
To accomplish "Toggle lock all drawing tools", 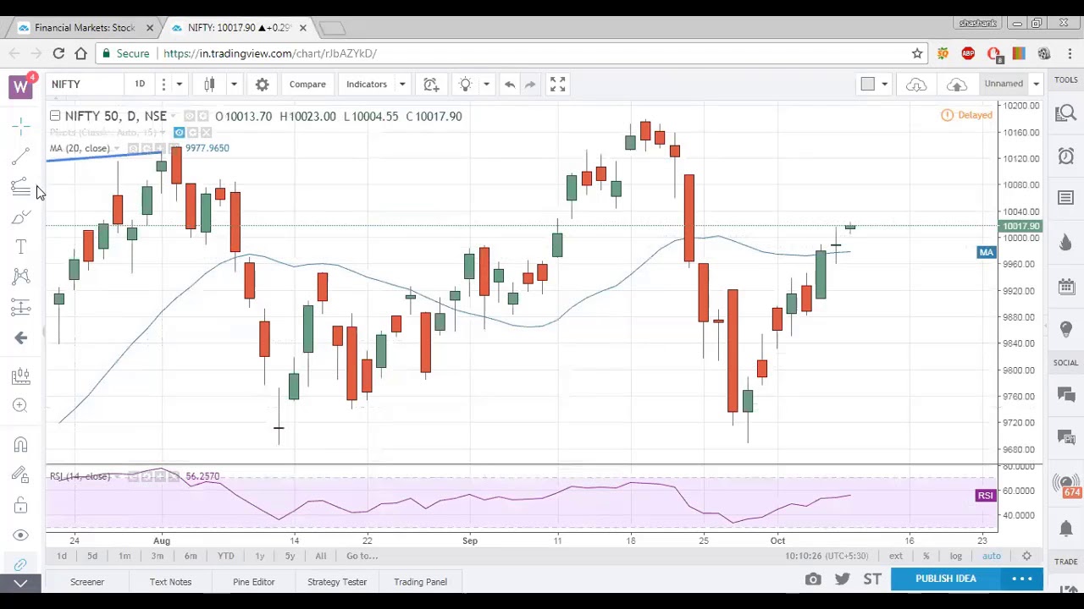I will (x=21, y=506).
